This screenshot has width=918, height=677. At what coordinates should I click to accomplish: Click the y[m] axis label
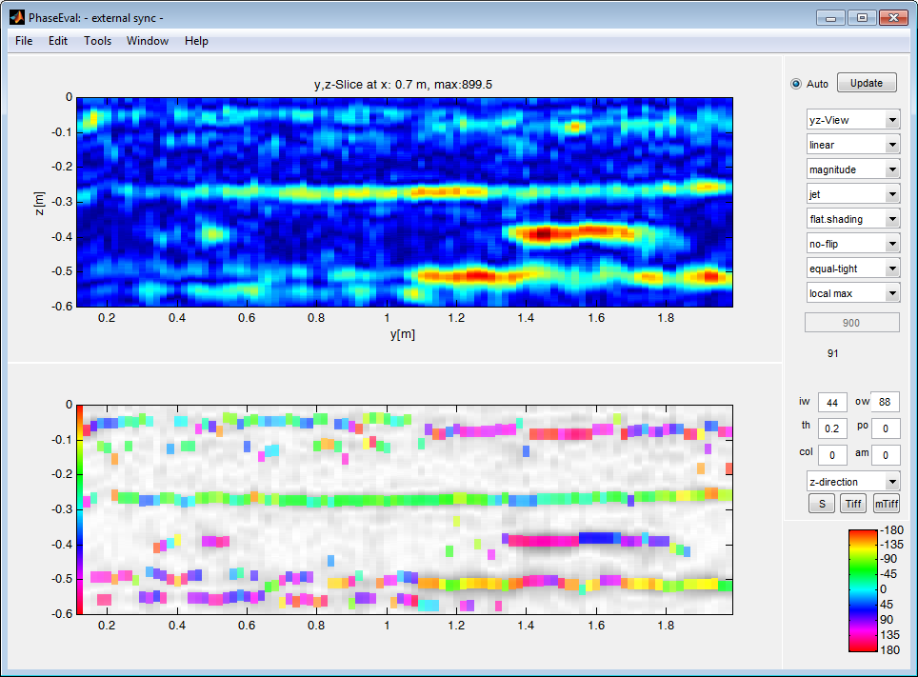403,334
